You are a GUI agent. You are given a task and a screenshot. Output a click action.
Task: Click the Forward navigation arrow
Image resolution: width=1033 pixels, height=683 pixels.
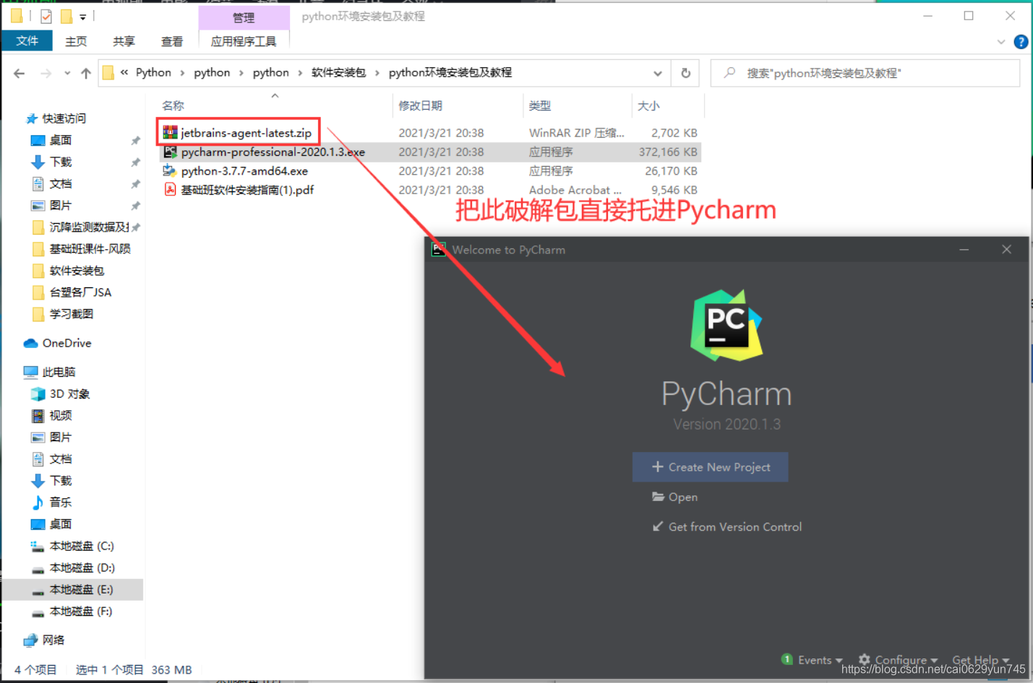coord(46,73)
